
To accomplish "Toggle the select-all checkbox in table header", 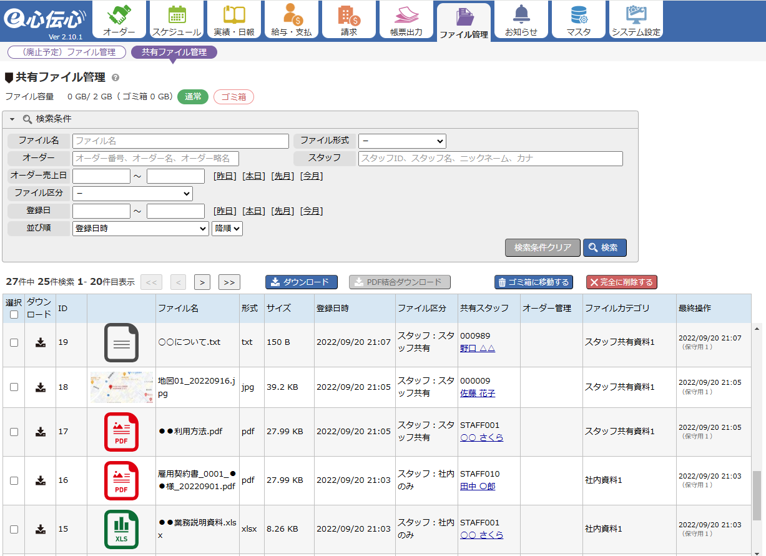I will [14, 315].
